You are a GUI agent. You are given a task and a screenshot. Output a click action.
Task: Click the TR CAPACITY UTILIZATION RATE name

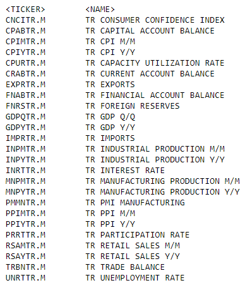(x=155, y=63)
